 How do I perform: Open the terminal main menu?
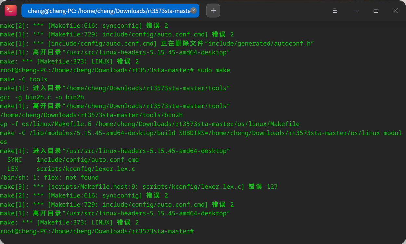tap(335, 11)
